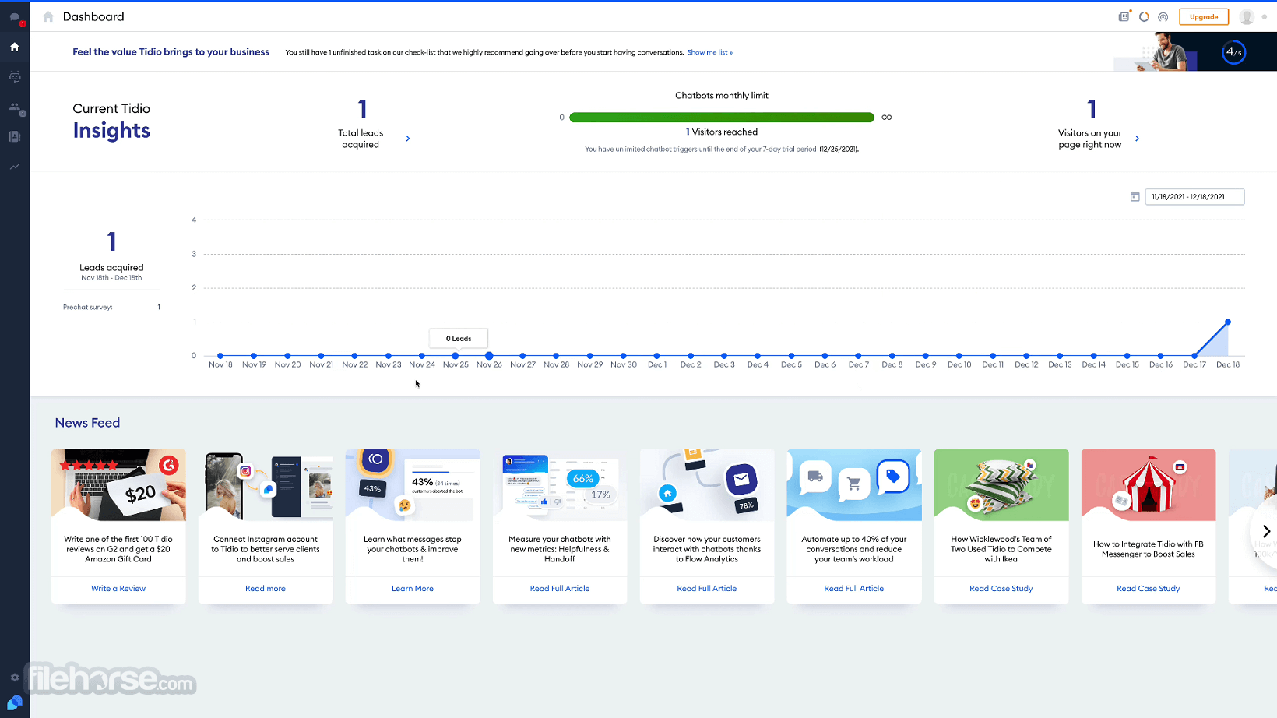
Task: Open Settings gear icon in sidebar
Action: pyautogui.click(x=15, y=678)
